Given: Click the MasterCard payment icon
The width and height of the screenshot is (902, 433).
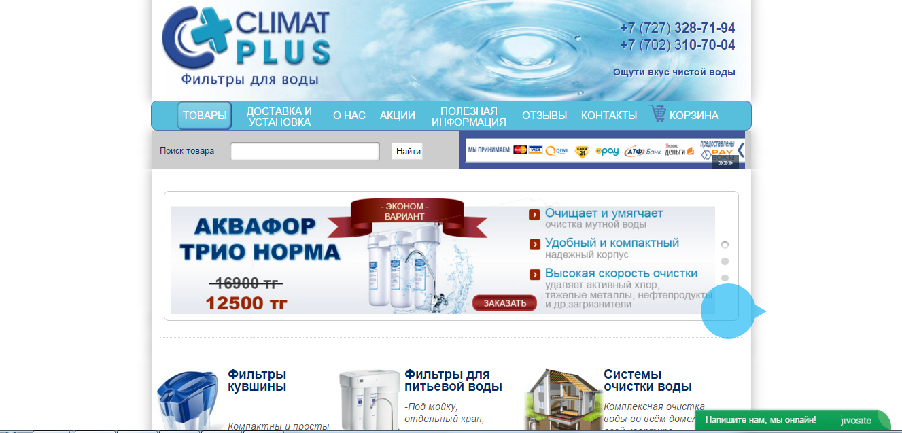Looking at the screenshot, I should pyautogui.click(x=520, y=150).
